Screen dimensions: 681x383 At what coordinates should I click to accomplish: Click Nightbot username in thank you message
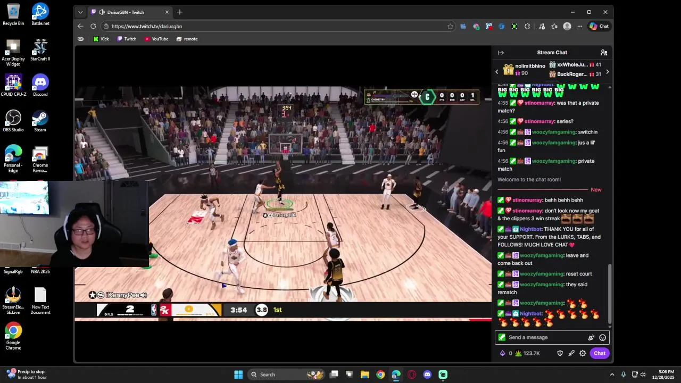coord(531,229)
